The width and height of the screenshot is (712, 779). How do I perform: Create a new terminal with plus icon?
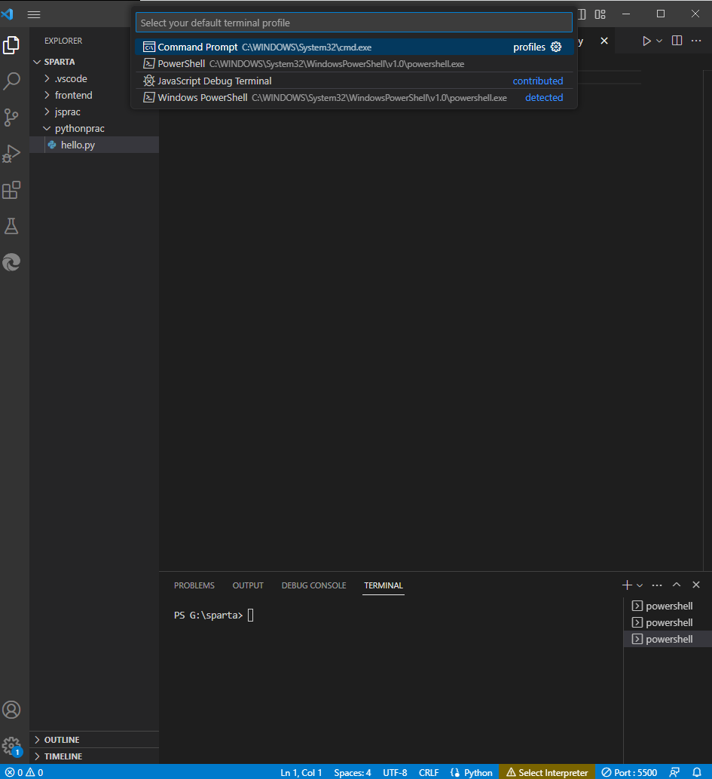pyautogui.click(x=627, y=585)
